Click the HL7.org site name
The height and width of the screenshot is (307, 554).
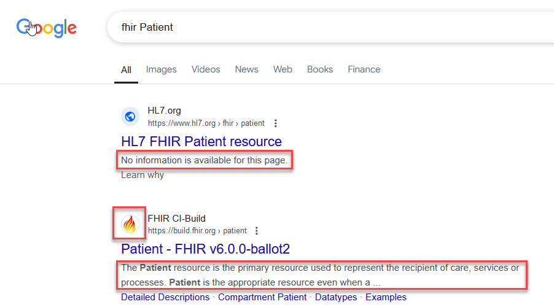coord(164,111)
